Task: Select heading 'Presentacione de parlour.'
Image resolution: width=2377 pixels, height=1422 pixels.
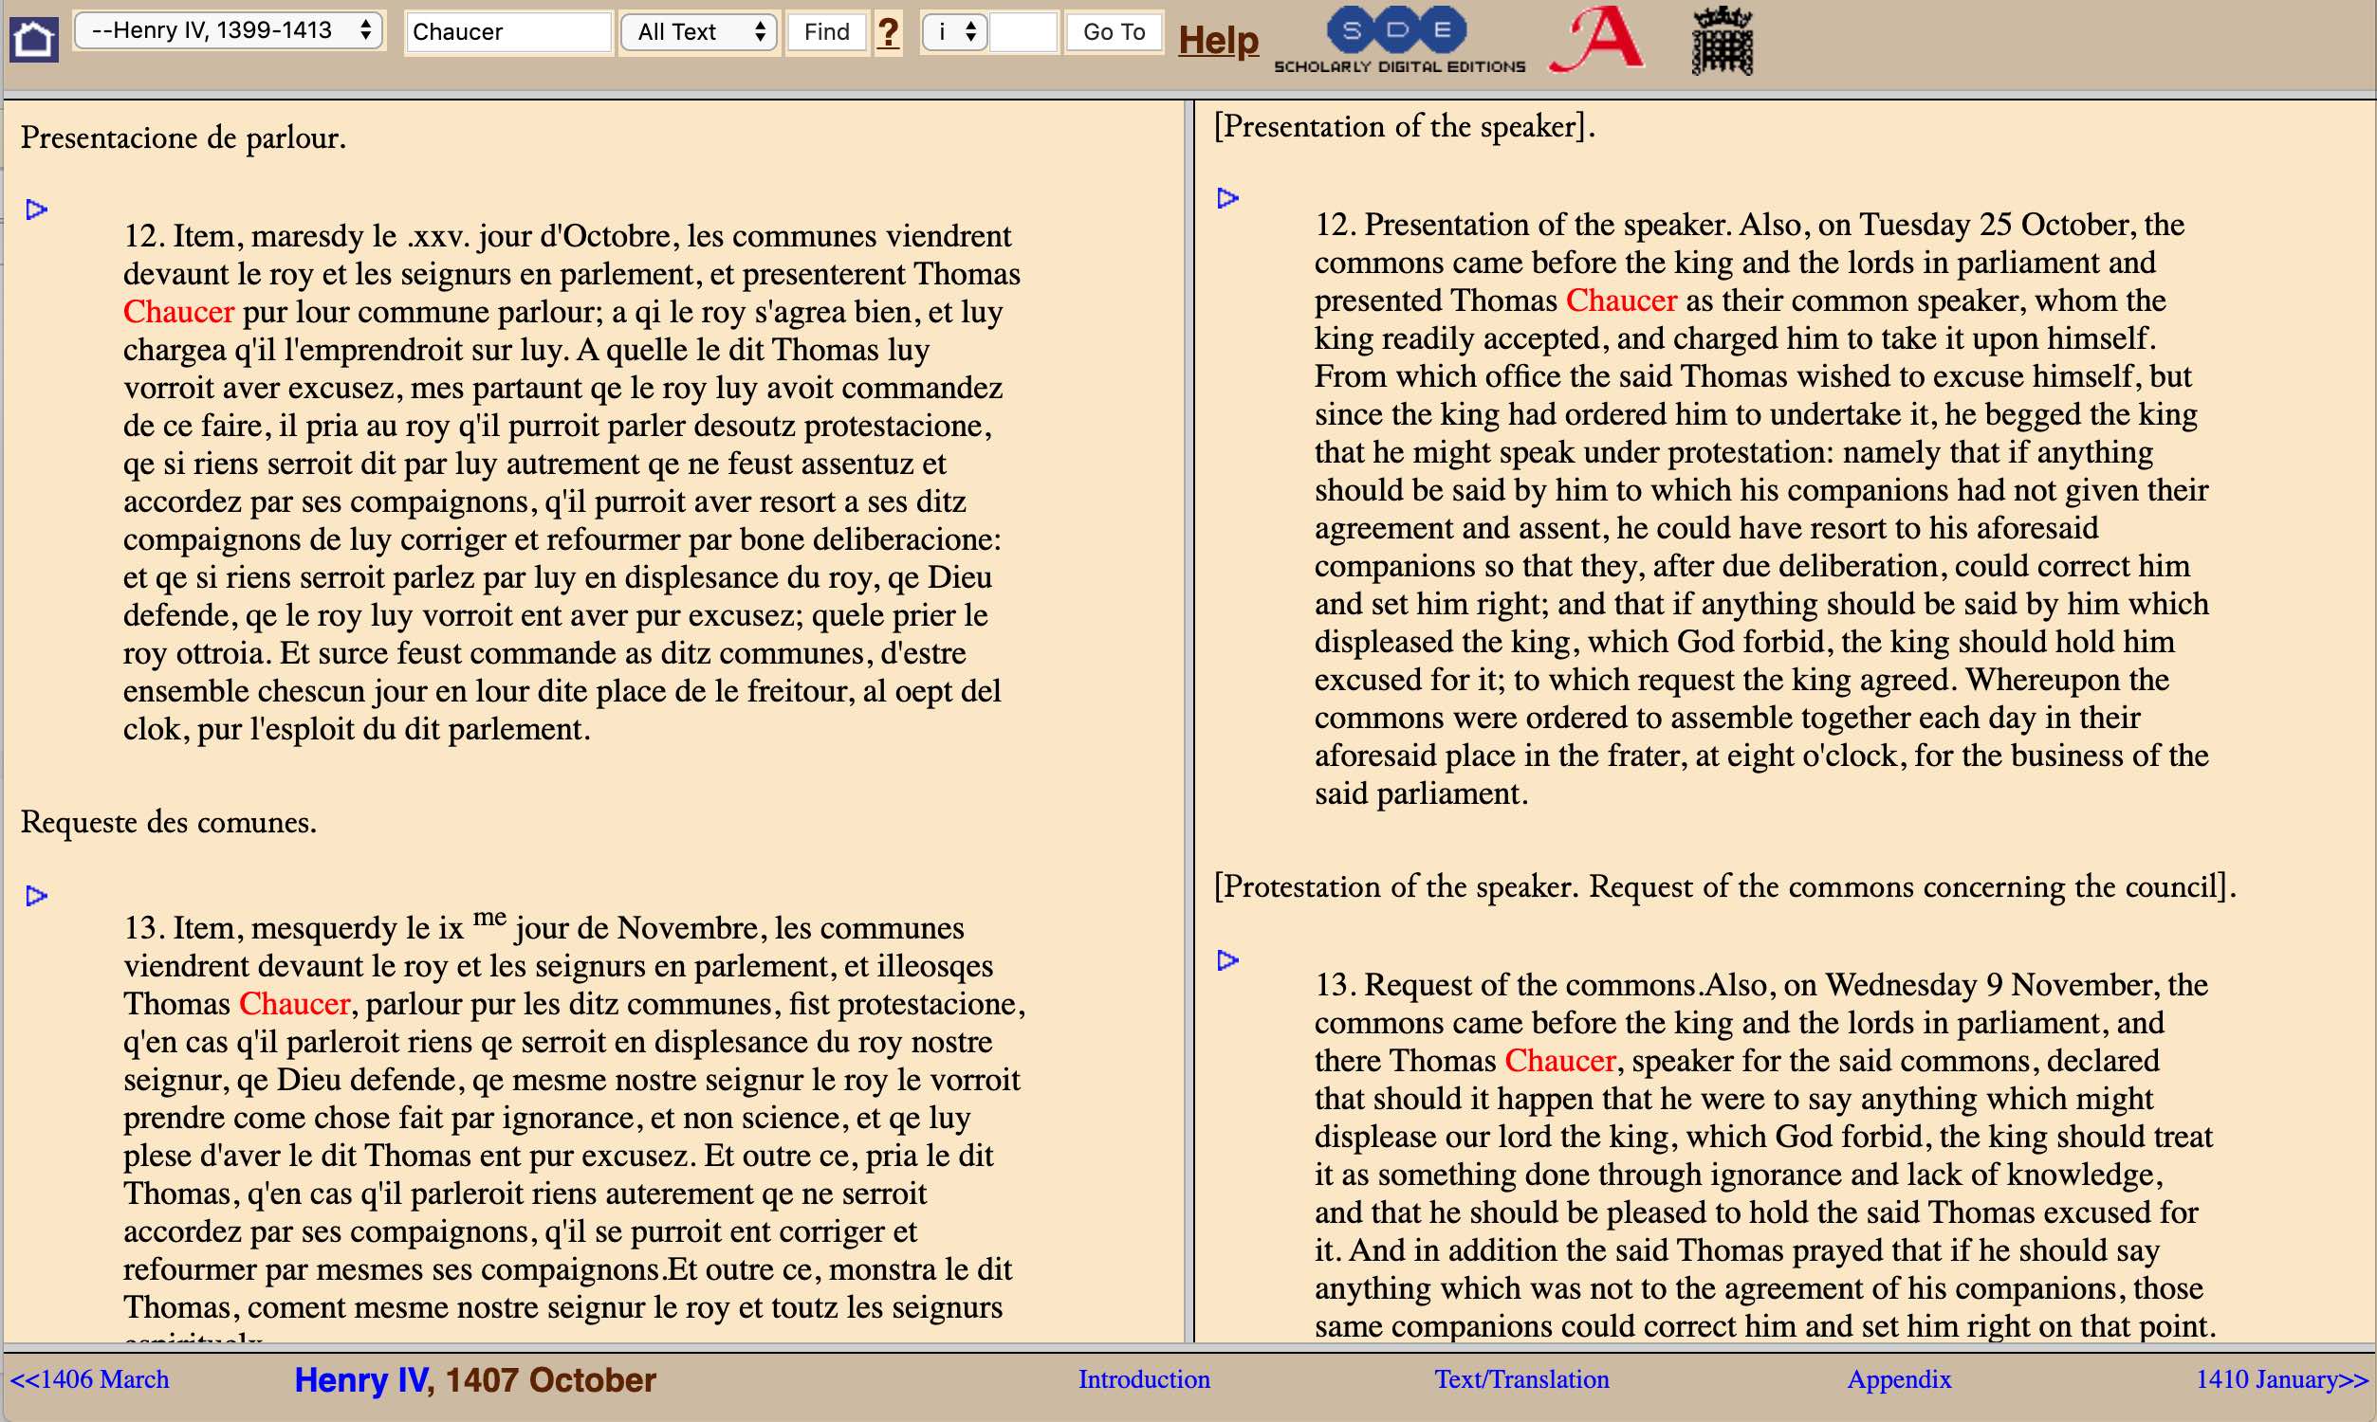Action: 183,138
